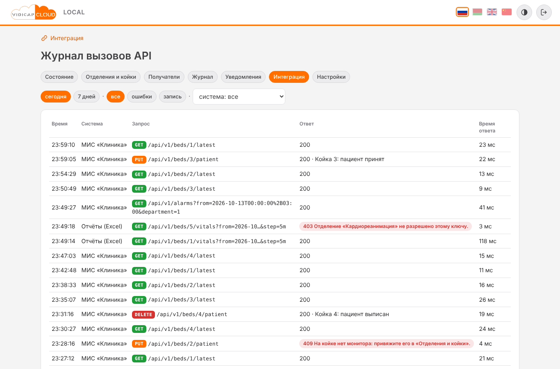560x369 pixels.
Task: Click GET badge in 23:49:14 row
Action: [139, 241]
